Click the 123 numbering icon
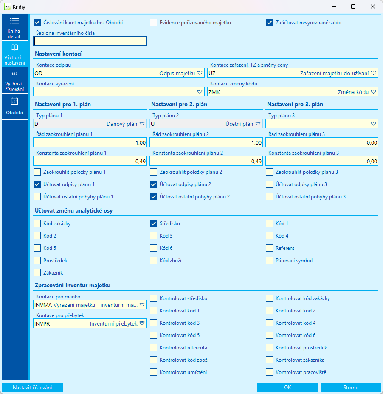 14,74
